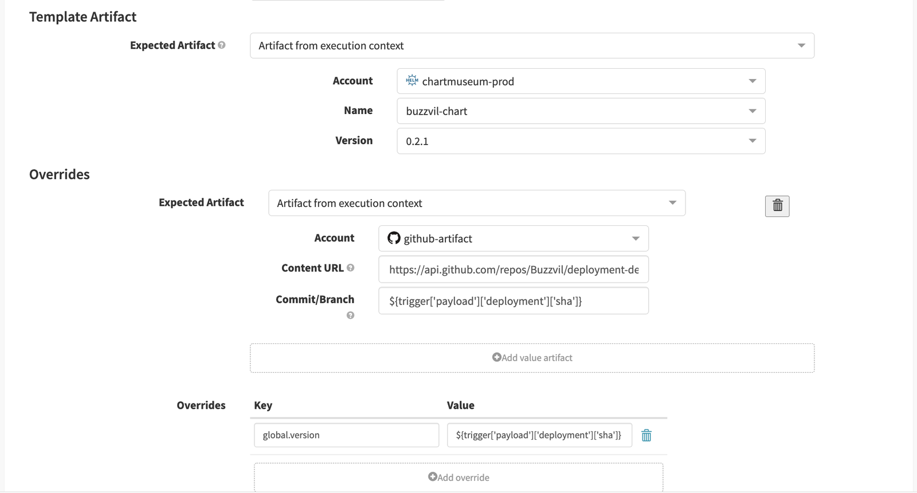The image size is (917, 493).
Task: Click Add override button
Action: 458,478
